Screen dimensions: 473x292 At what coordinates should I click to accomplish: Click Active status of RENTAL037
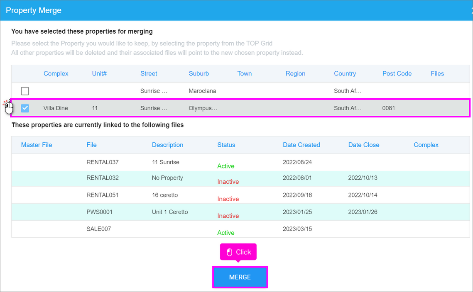pos(226,166)
